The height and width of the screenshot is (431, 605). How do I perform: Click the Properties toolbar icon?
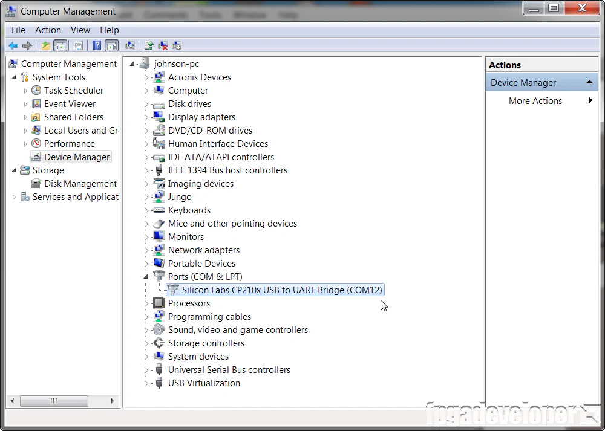(x=79, y=45)
